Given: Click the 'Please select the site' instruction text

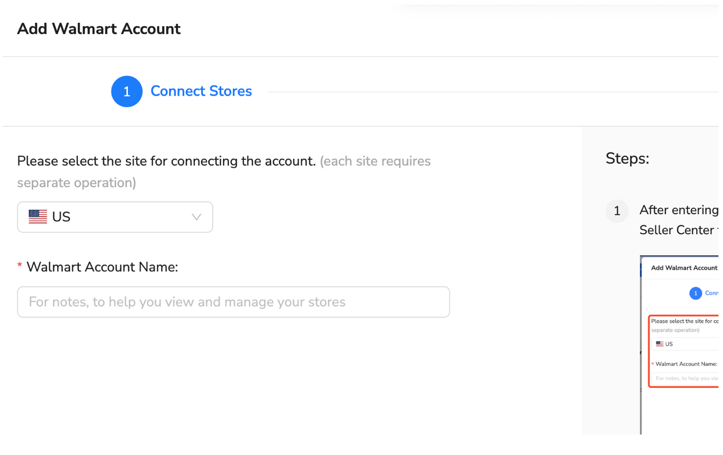Looking at the screenshot, I should coord(167,161).
